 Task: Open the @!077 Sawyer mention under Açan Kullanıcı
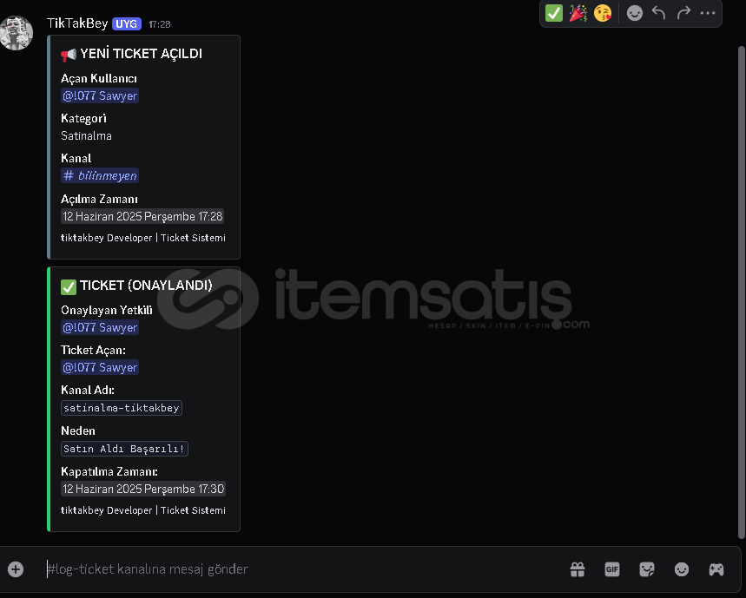click(100, 96)
